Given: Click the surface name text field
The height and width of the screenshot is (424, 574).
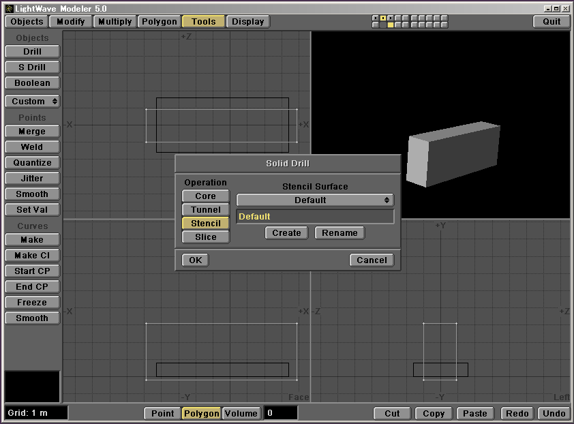Looking at the screenshot, I should (314, 217).
